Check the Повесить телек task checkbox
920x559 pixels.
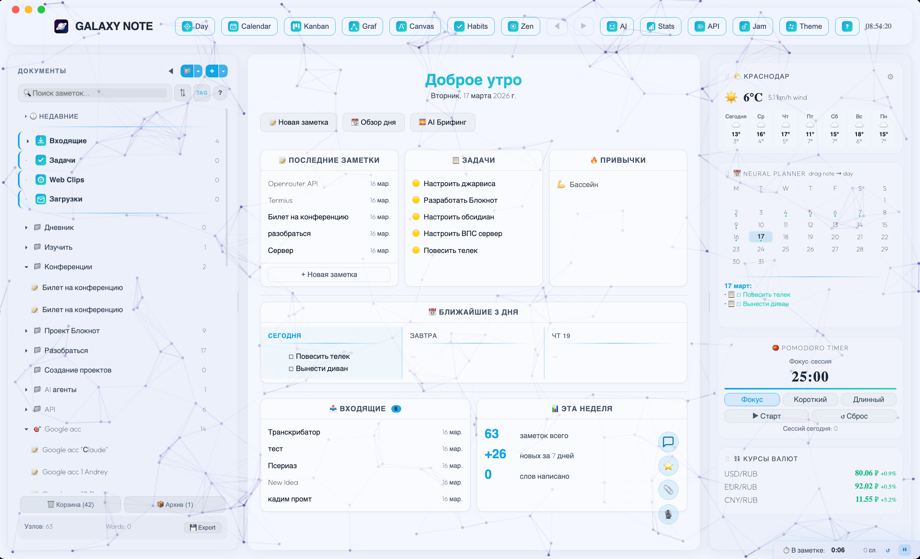291,357
